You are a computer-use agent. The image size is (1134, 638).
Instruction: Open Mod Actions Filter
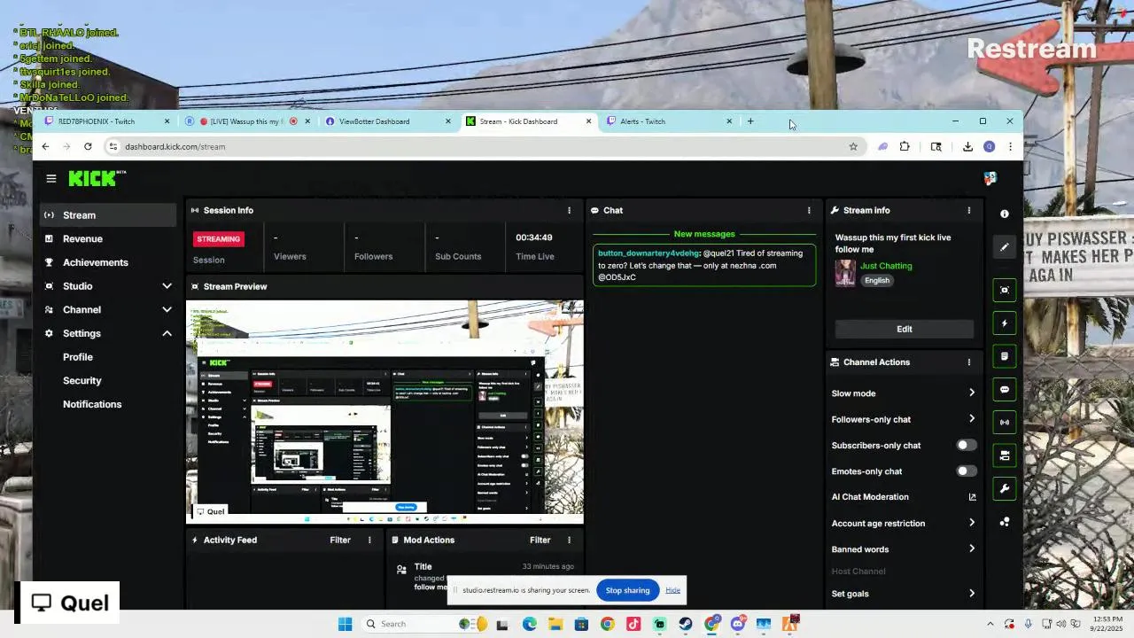[x=540, y=540]
